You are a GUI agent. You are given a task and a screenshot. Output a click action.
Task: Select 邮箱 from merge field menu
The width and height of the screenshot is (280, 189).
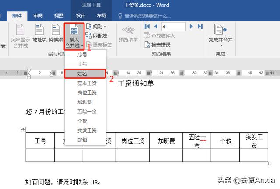(x=85, y=140)
